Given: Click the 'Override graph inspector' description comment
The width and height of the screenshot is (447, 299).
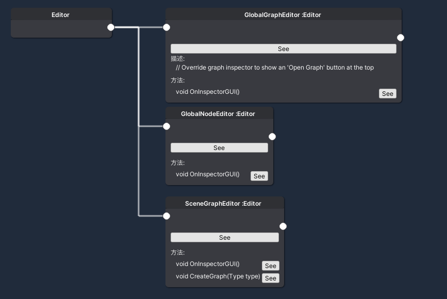Looking at the screenshot, I should (275, 68).
